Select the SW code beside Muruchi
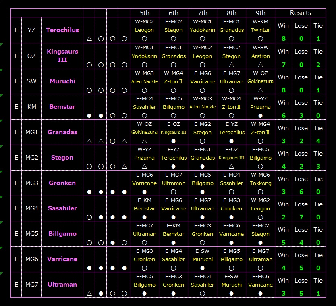Viewport: 336px width, 306px height. click(x=31, y=81)
